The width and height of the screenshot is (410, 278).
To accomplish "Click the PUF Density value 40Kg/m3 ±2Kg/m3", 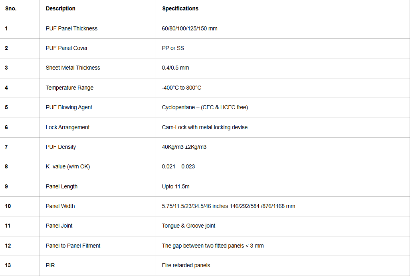I will click(184, 147).
